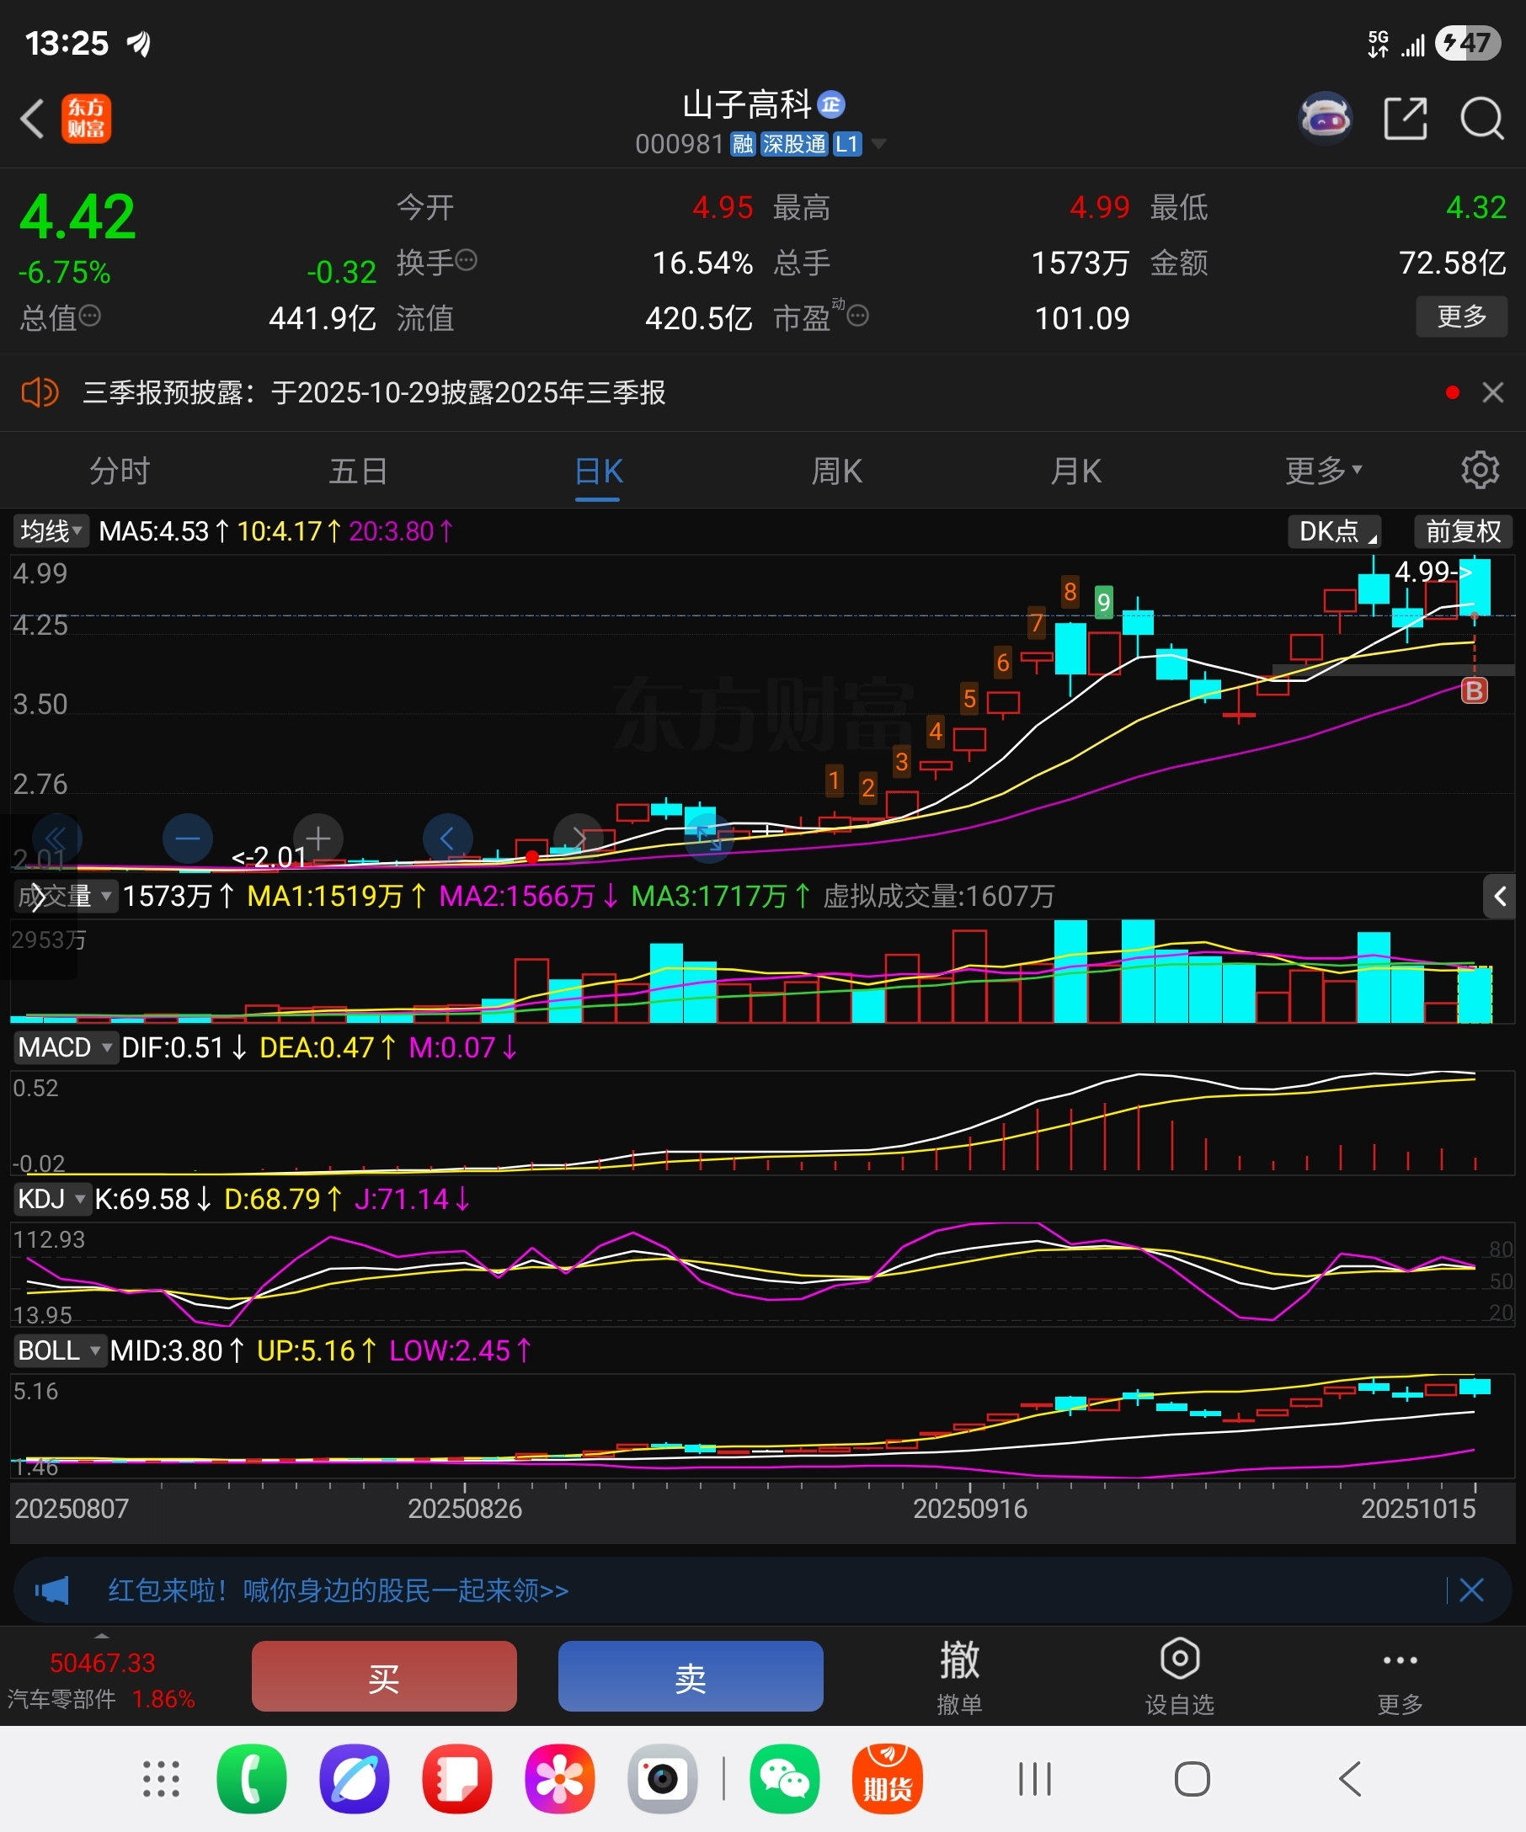Tap the fullscreen expand chart icon
1526x1832 pixels.
pos(708,839)
